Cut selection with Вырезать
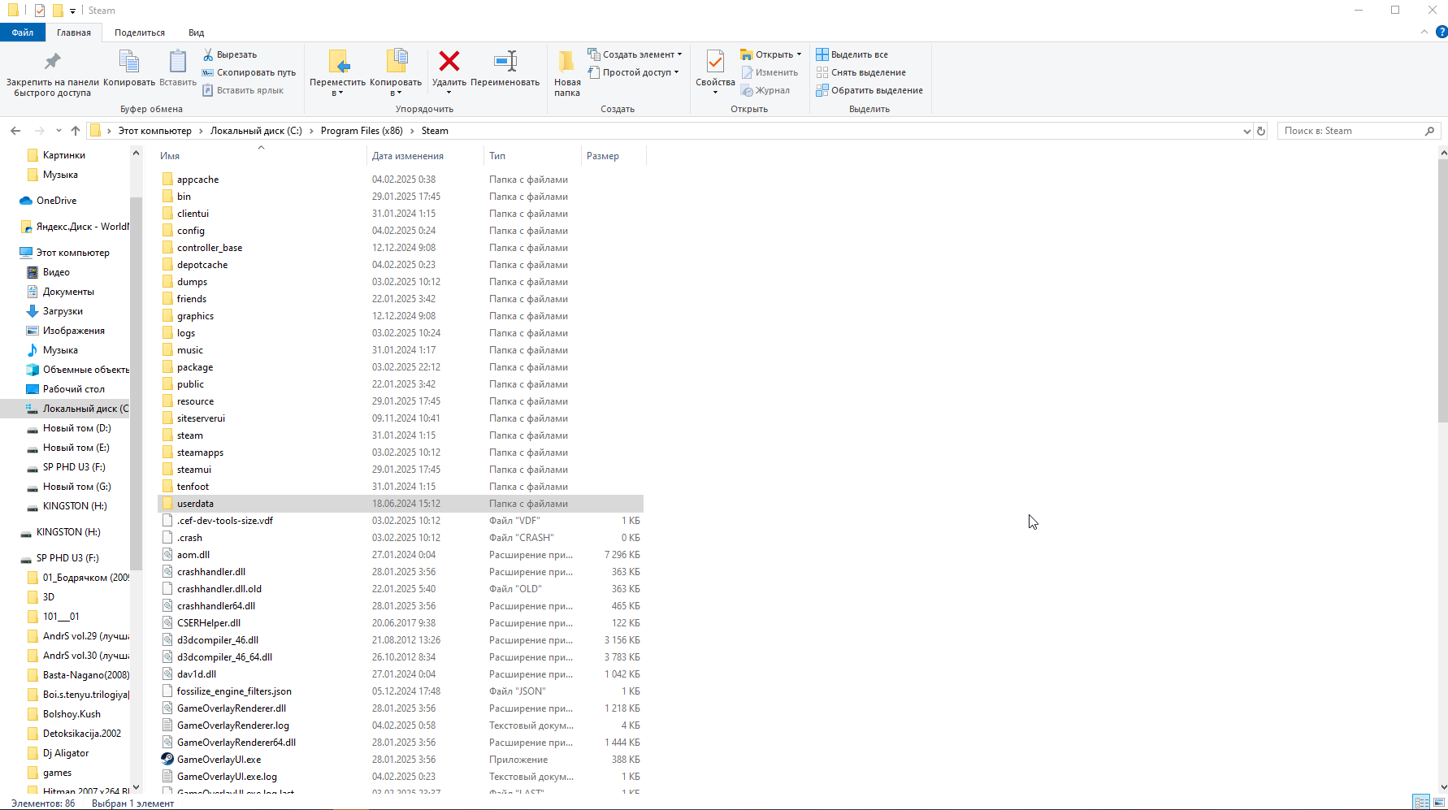Screen dimensions: 1448x810 229,54
